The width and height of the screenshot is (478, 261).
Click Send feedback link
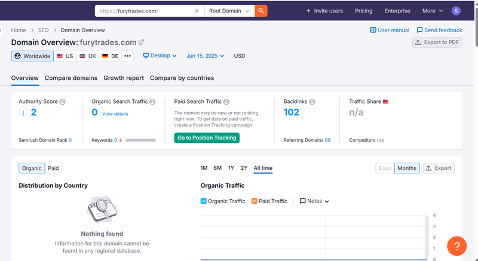[439, 30]
